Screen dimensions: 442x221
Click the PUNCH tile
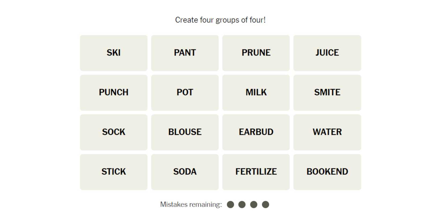[114, 92]
